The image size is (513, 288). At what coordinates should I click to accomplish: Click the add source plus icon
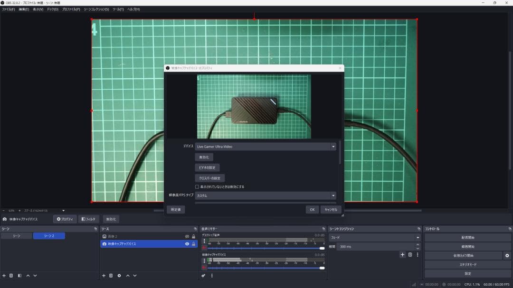tap(104, 275)
